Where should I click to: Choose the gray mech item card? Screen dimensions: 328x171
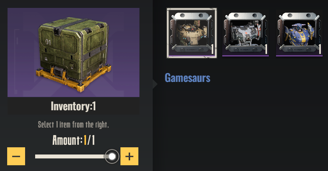click(x=245, y=33)
